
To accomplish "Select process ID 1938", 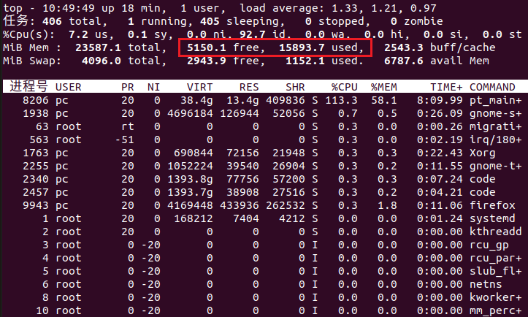I will (35, 113).
